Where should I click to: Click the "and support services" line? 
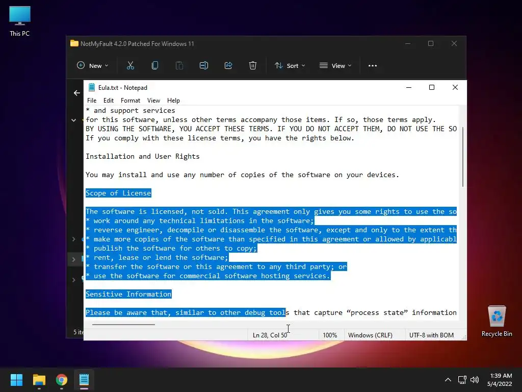tap(130, 110)
